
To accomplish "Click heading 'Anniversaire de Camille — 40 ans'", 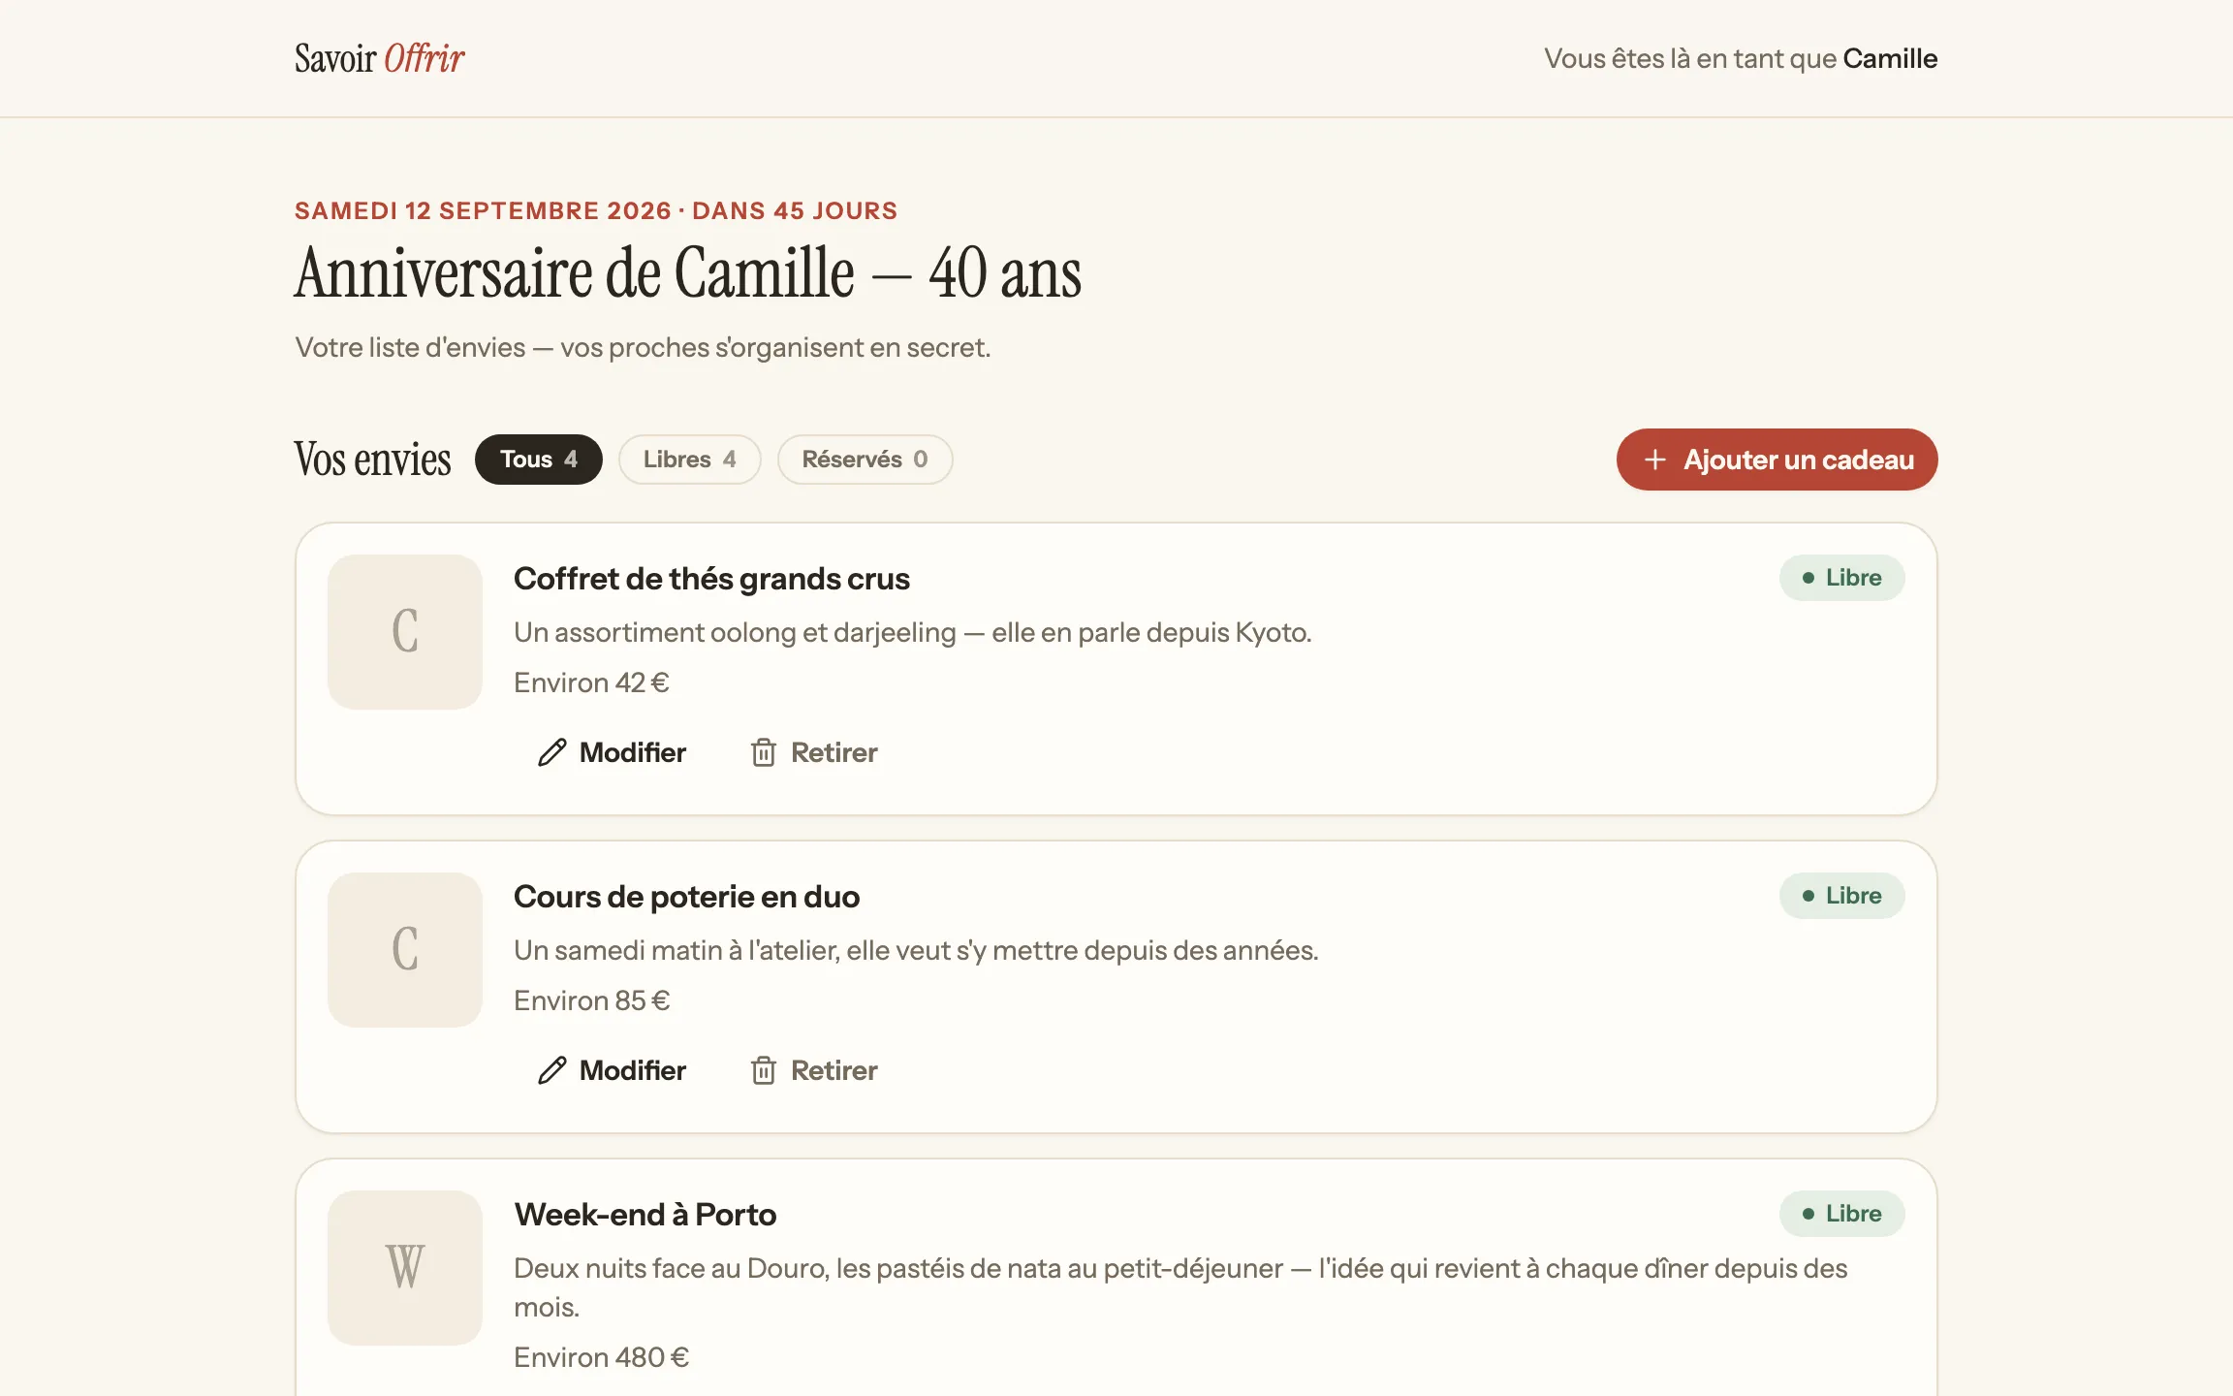I will click(x=688, y=273).
